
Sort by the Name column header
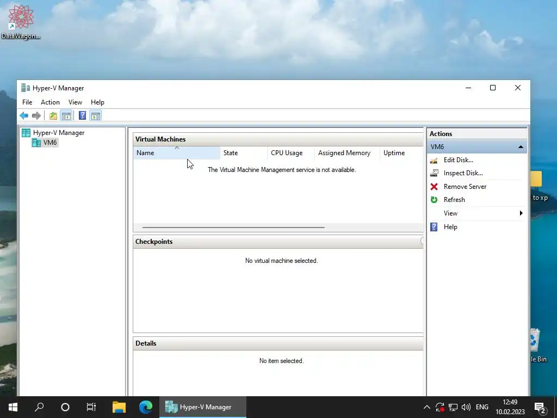177,153
